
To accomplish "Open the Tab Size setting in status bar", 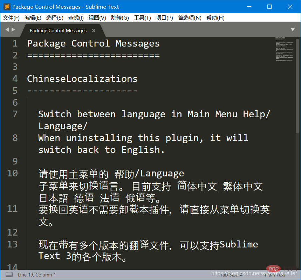I will click(x=231, y=275).
